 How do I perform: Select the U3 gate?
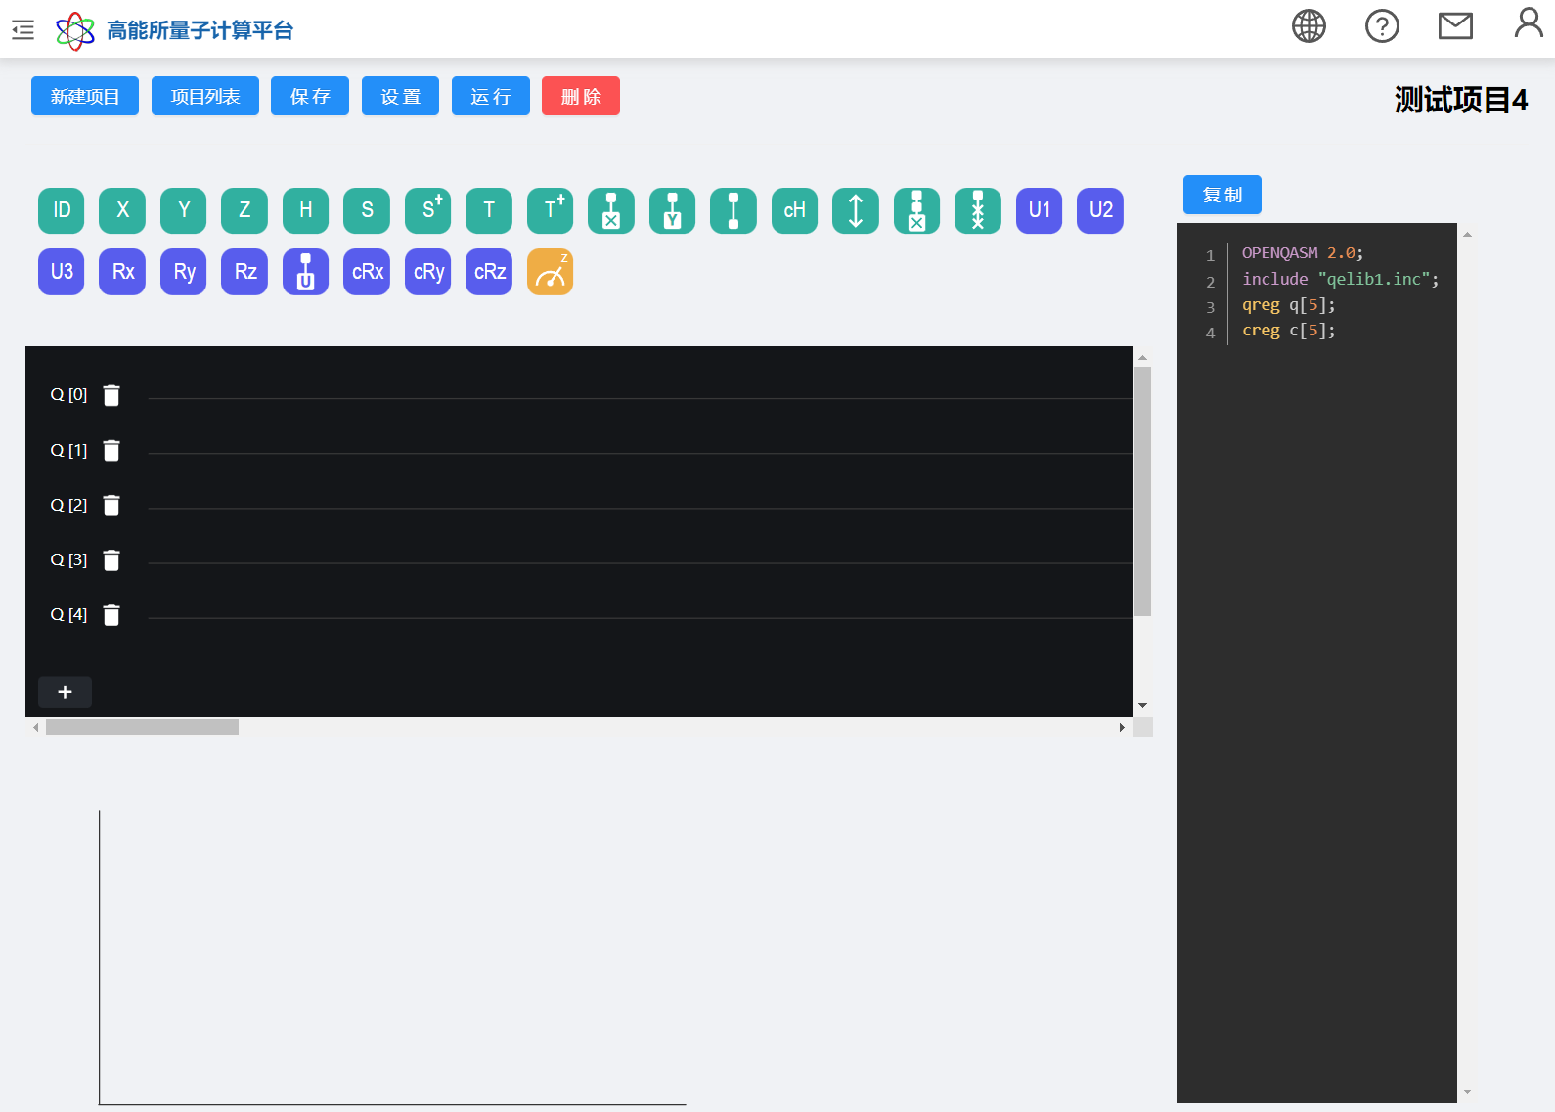coord(62,272)
